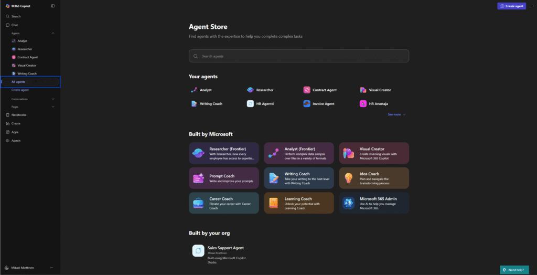Click the Career Coach briefcase icon

point(199,203)
